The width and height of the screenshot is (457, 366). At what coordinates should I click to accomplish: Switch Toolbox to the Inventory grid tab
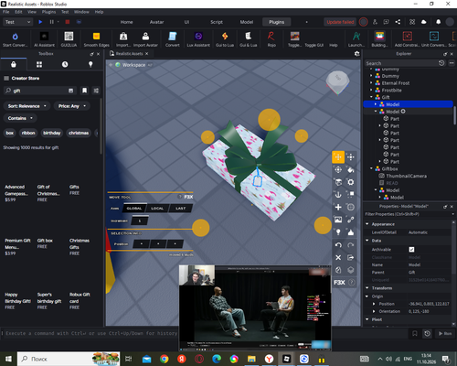pyautogui.click(x=39, y=64)
